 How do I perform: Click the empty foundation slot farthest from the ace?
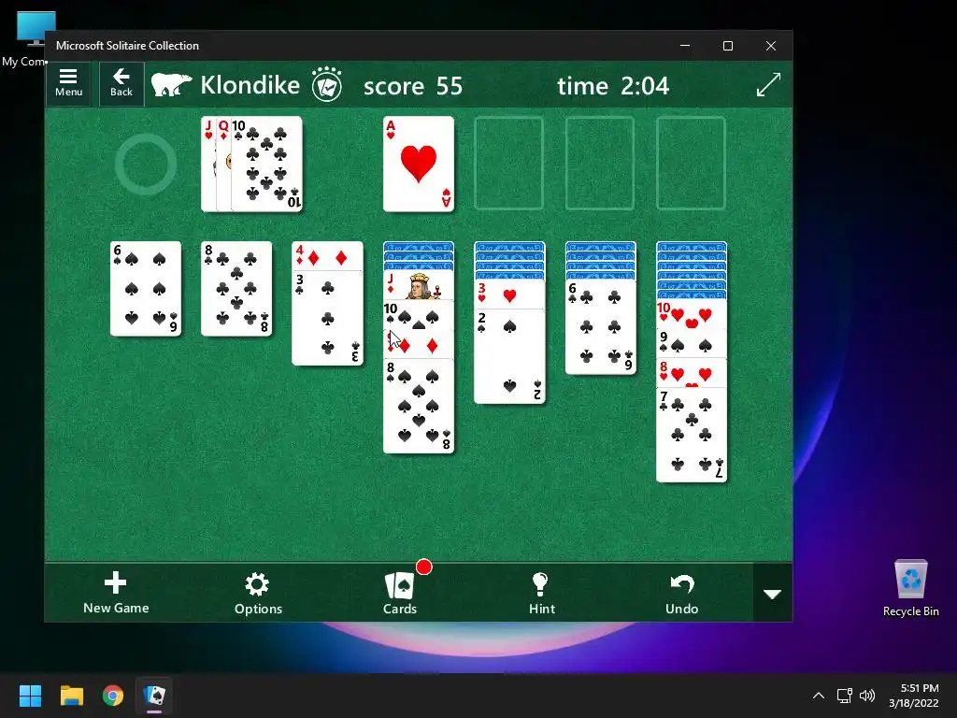click(691, 164)
